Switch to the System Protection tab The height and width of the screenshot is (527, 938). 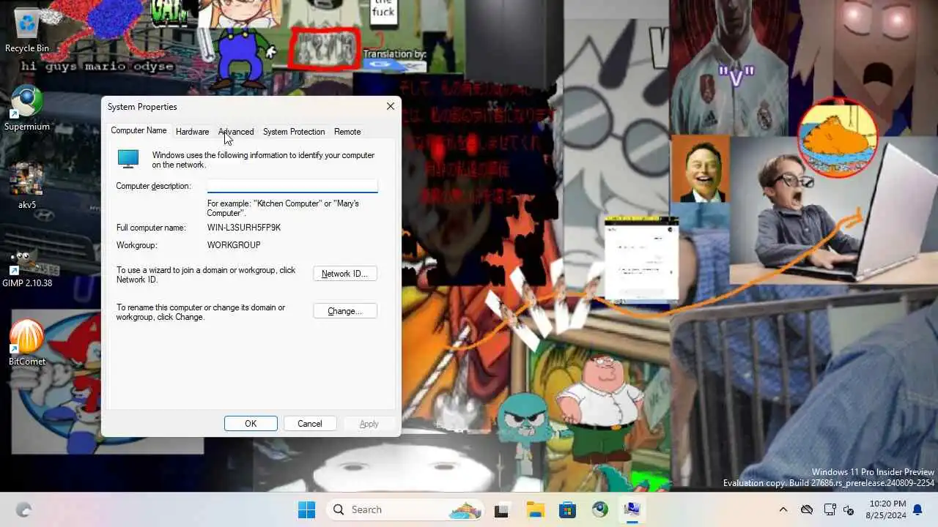tap(294, 132)
